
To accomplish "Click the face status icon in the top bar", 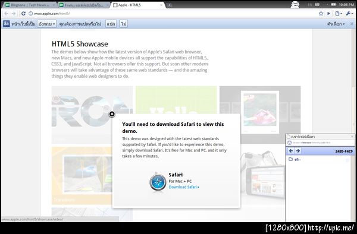I will pyautogui.click(x=317, y=4).
